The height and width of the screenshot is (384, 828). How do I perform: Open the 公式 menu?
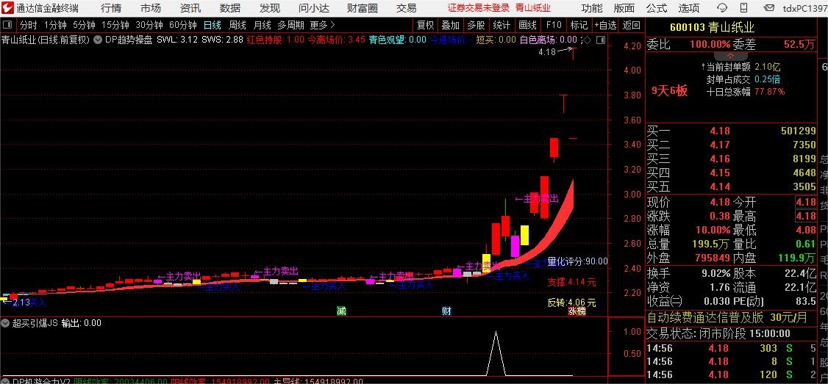657,8
